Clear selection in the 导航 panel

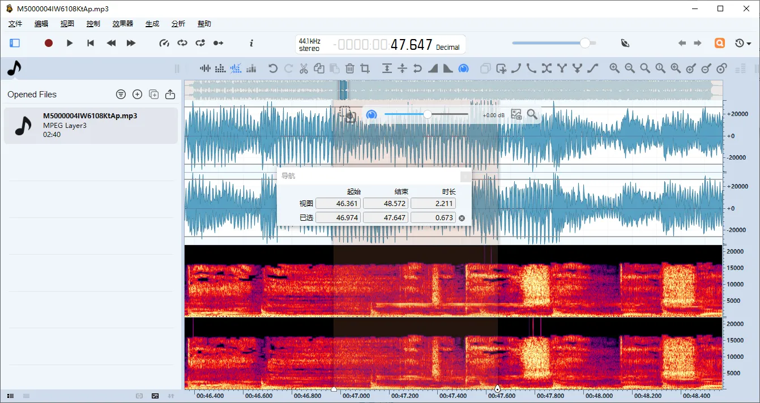[x=462, y=218]
